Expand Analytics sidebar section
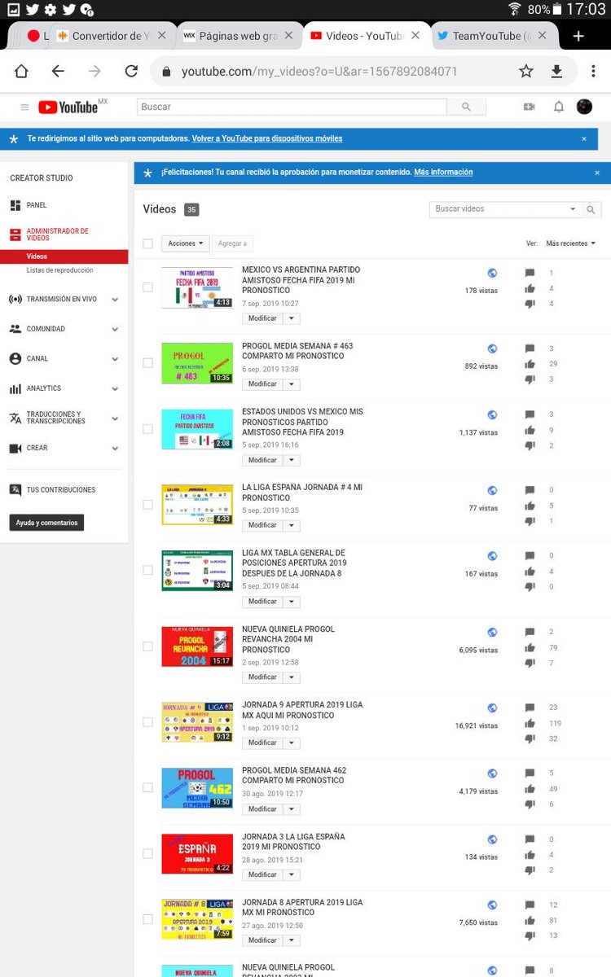Viewport: 611px width, 977px height. click(x=115, y=389)
